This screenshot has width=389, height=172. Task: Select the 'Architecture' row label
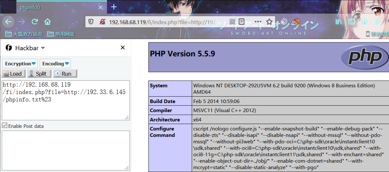pos(165,120)
